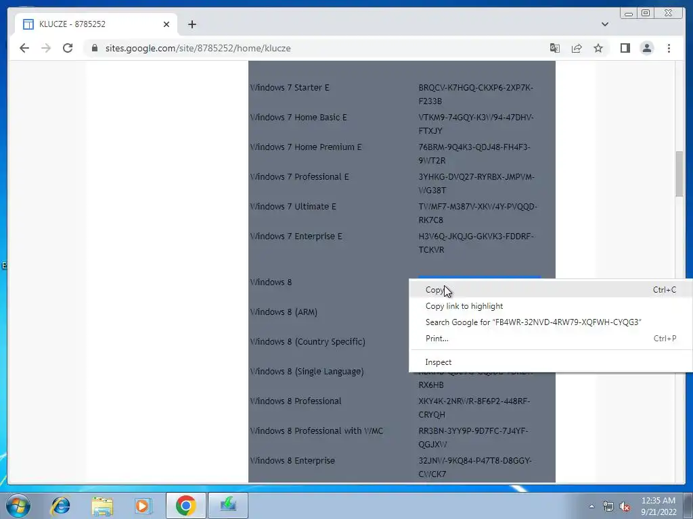Open a new browser tab

(x=192, y=24)
